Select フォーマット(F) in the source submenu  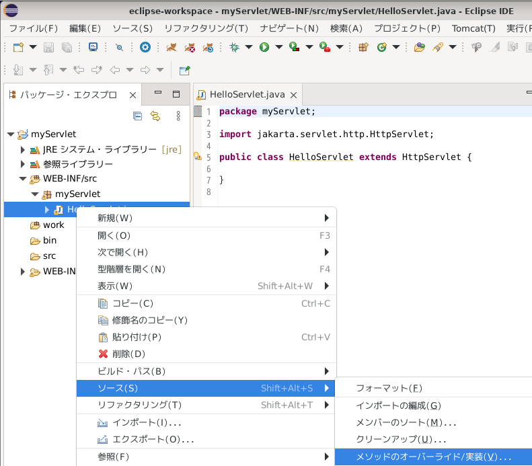point(434,389)
